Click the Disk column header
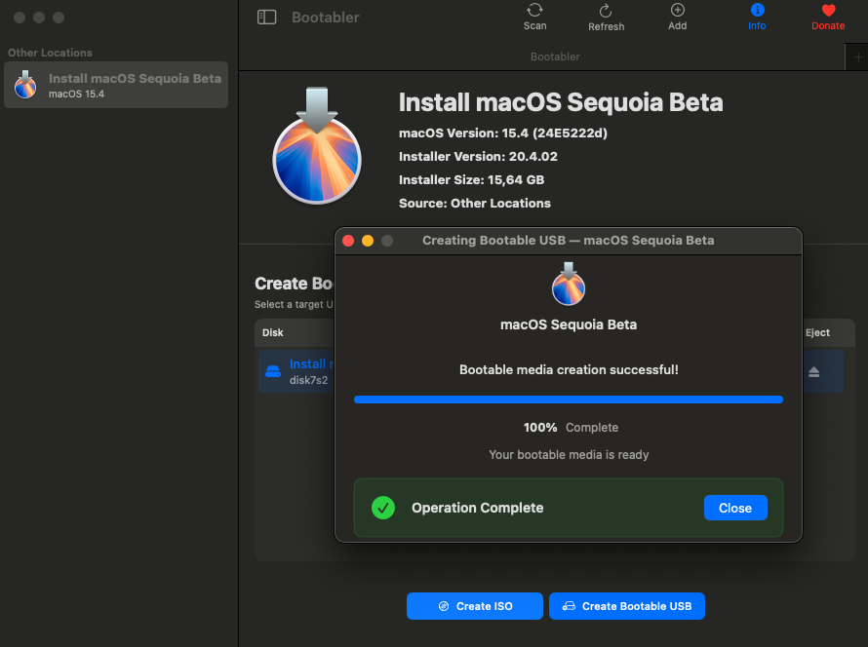Viewport: 868px width, 647px height. tap(272, 332)
